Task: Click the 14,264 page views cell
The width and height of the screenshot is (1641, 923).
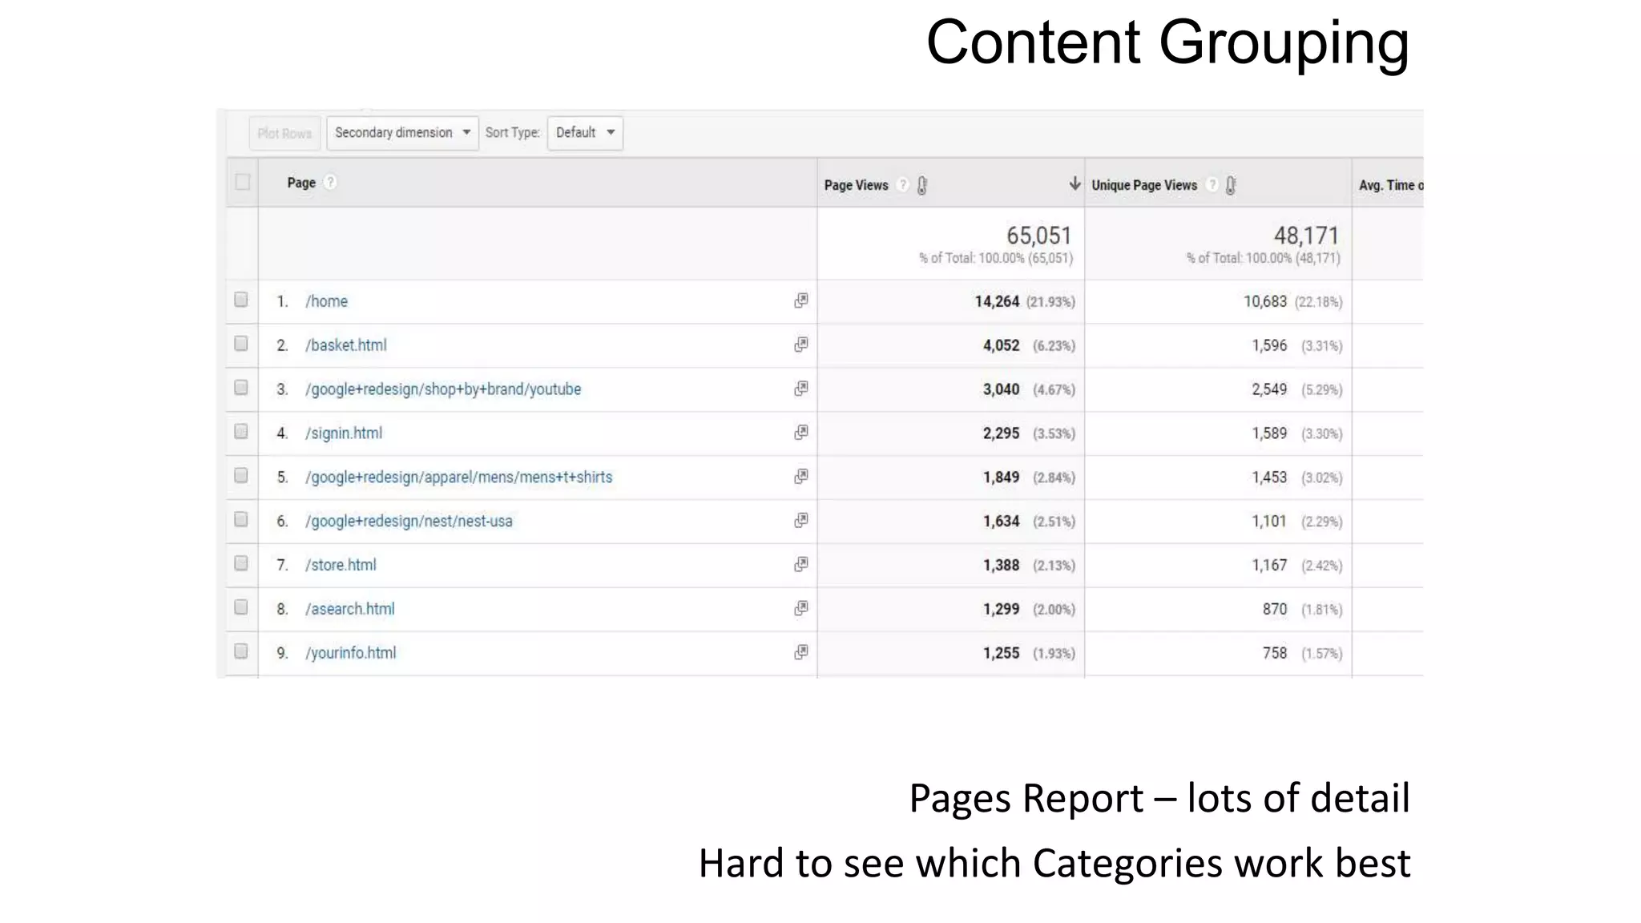Action: click(x=997, y=301)
